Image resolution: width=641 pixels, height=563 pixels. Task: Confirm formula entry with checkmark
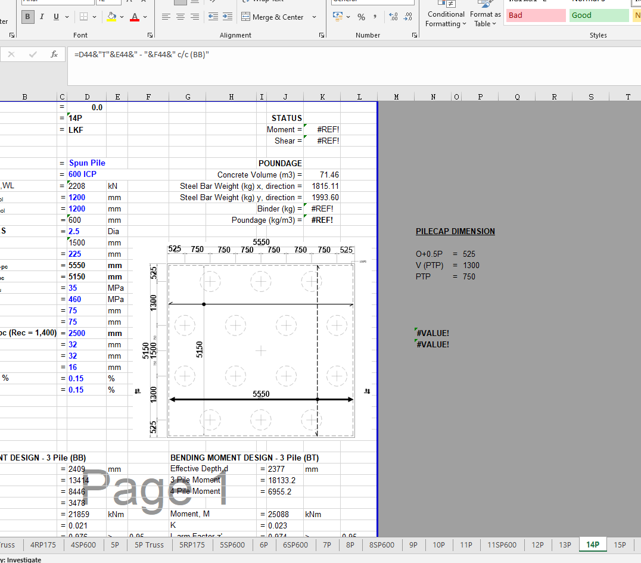tap(33, 54)
